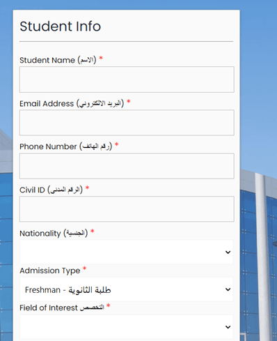277x341 pixels.
Task: Expand the Field of Interest dropdown
Action: click(x=126, y=327)
